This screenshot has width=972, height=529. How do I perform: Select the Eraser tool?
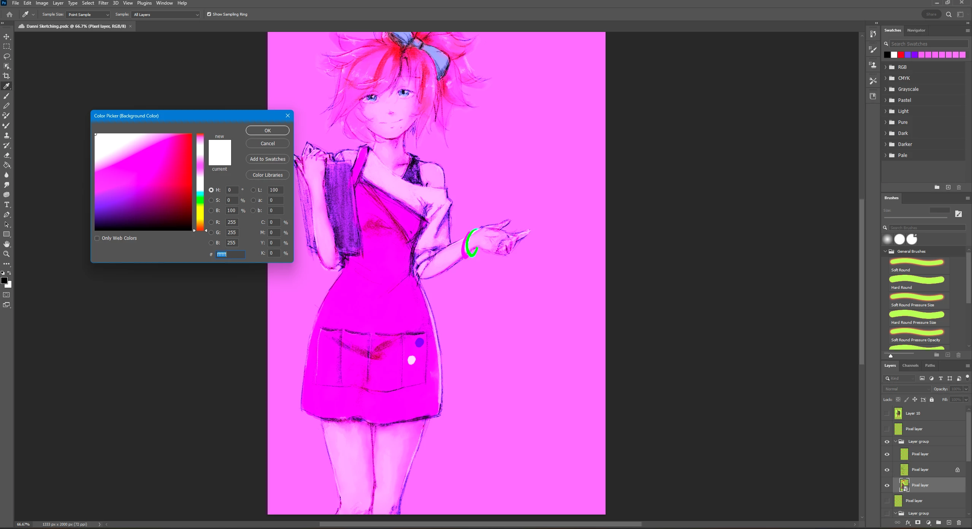[x=6, y=155]
